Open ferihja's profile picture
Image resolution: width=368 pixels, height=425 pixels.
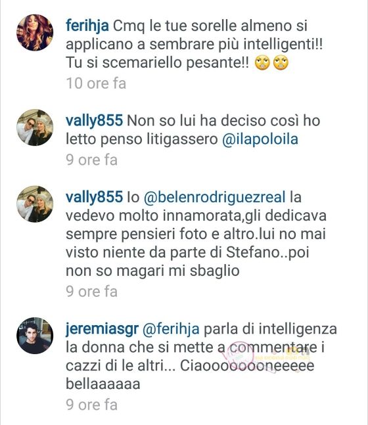tap(35, 33)
